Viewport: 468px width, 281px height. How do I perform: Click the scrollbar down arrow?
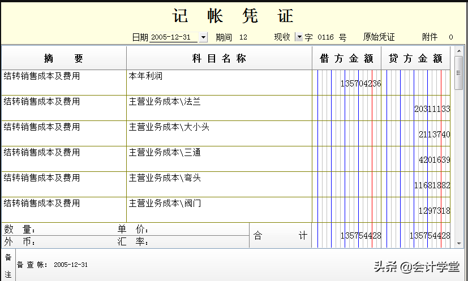click(x=459, y=243)
